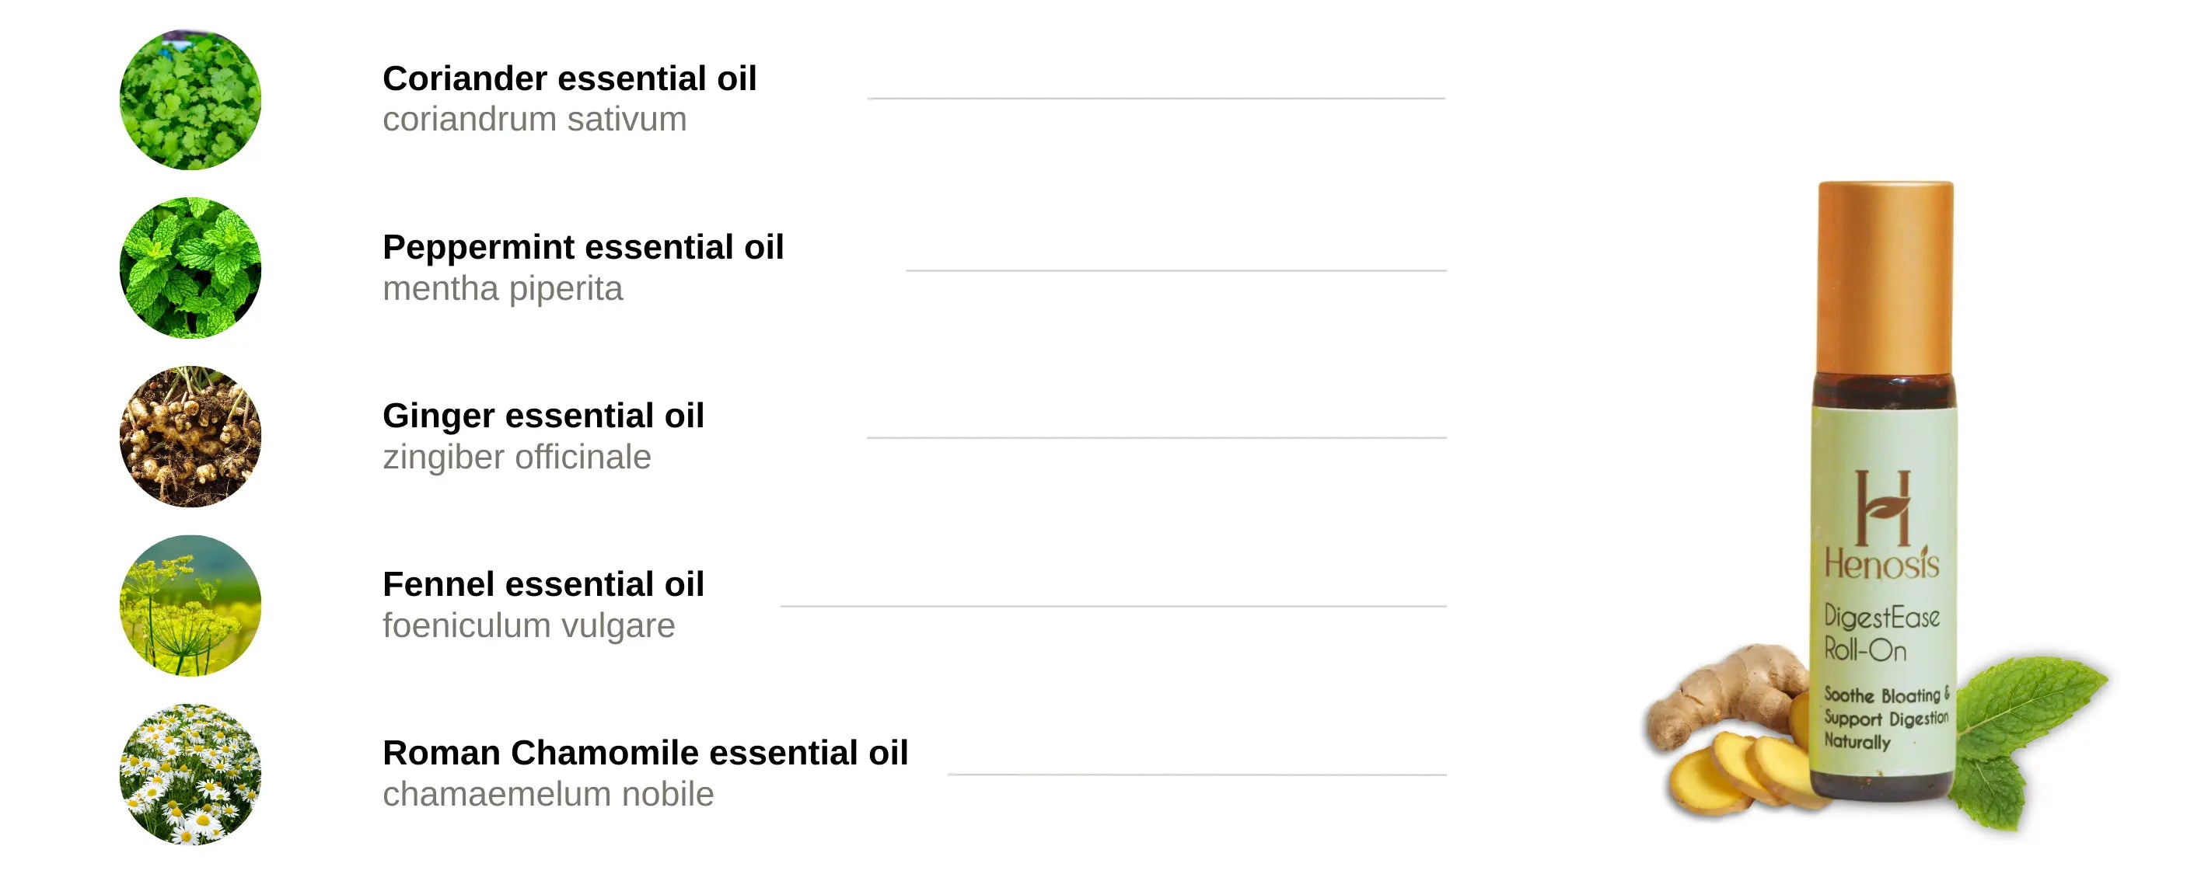Open the fennel flowers circular image

190,605
